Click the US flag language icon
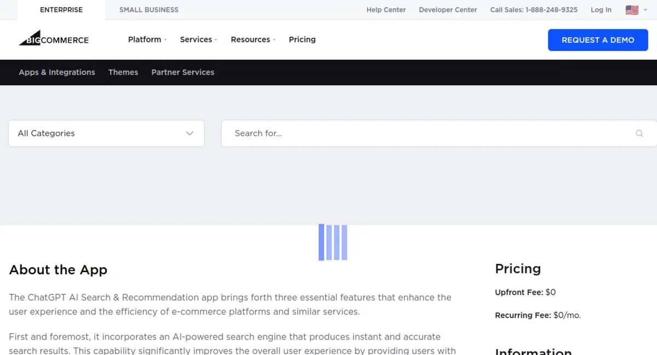The width and height of the screenshot is (657, 355). click(x=632, y=9)
